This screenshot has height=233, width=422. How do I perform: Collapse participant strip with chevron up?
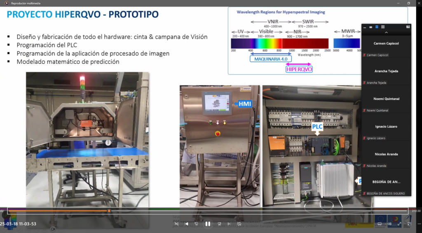(x=386, y=32)
